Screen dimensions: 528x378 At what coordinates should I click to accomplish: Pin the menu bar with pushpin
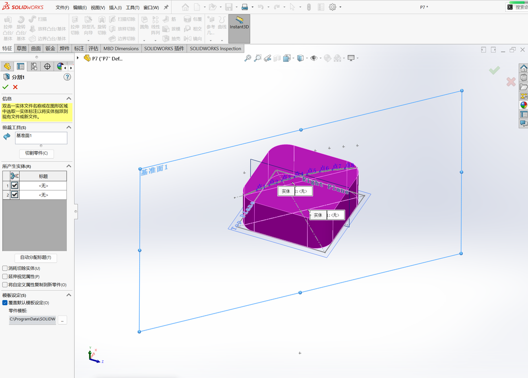pyautogui.click(x=166, y=7)
